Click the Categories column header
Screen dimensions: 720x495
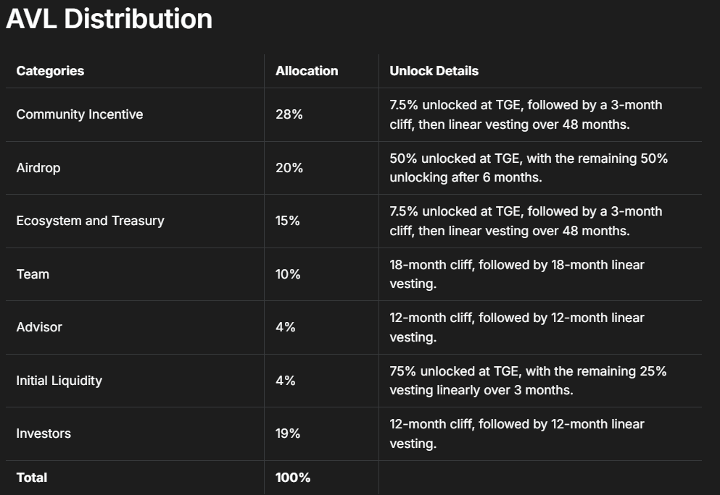click(x=50, y=71)
